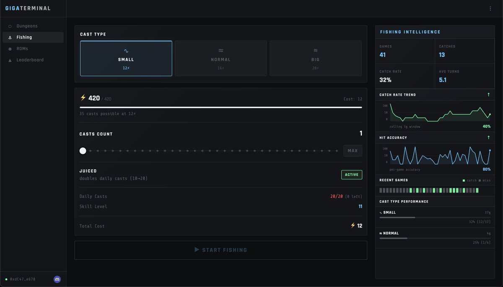The width and height of the screenshot is (503, 287).
Task: Select the BIG cast type
Action: 316,58
